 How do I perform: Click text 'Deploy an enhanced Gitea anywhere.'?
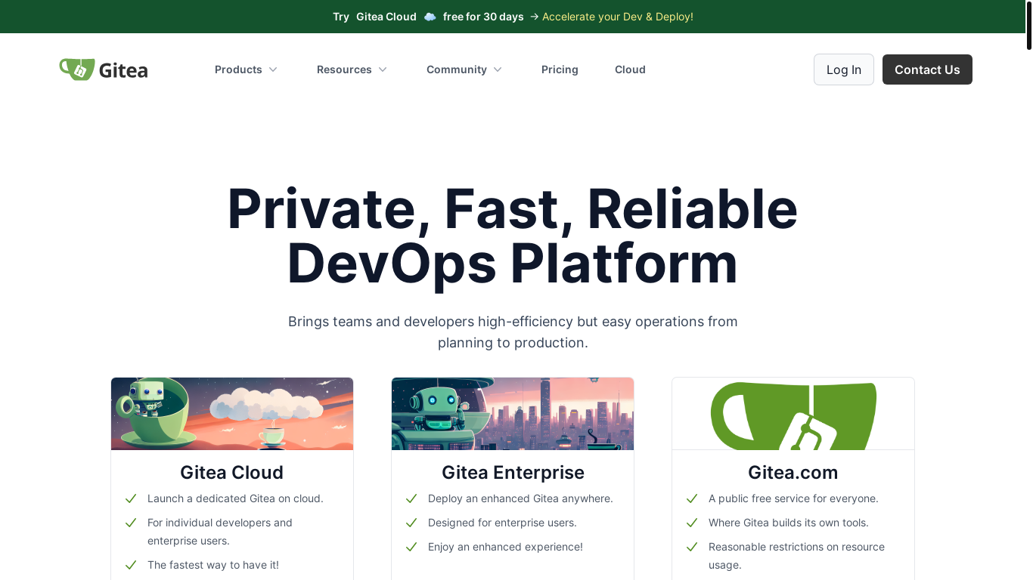click(520, 498)
